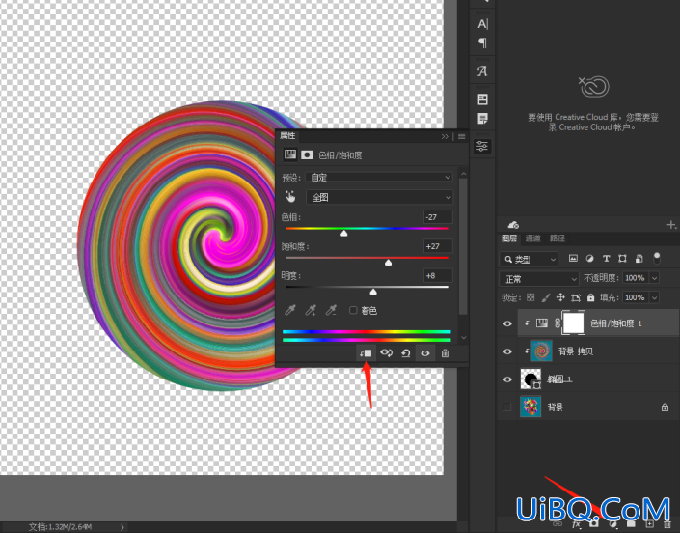Viewport: 680px width, 533px height.
Task: Filter layers by type layers T icon
Action: click(x=606, y=258)
